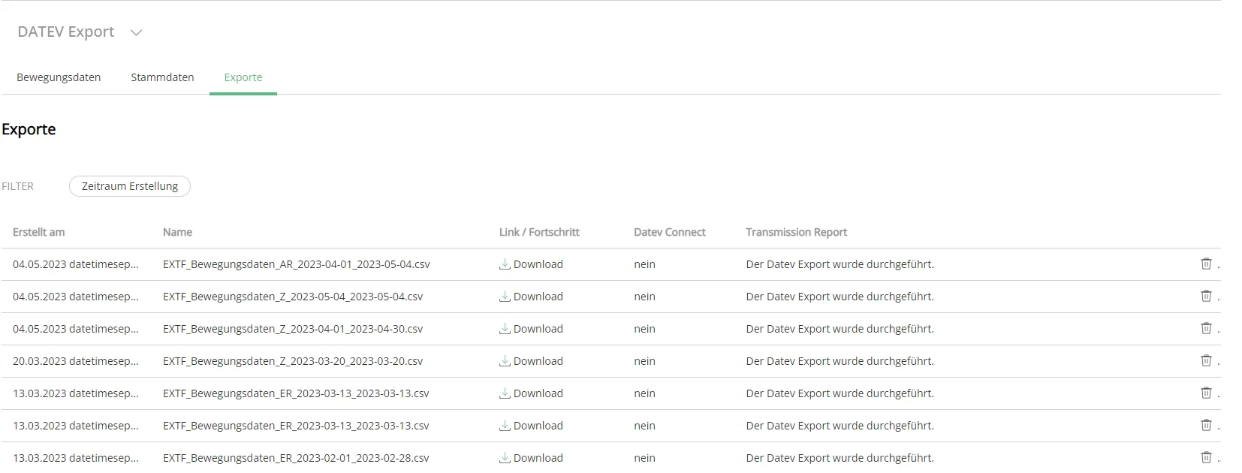Select file name EXTF_Bewegungsdaten_Z_2023-04-01_2023-04-30.csv
The width and height of the screenshot is (1242, 473).
[293, 329]
